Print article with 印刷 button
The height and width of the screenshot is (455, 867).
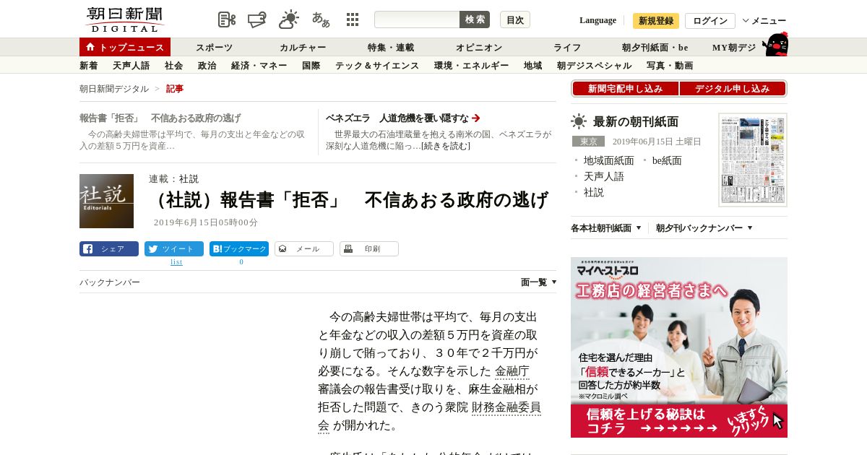pyautogui.click(x=369, y=249)
